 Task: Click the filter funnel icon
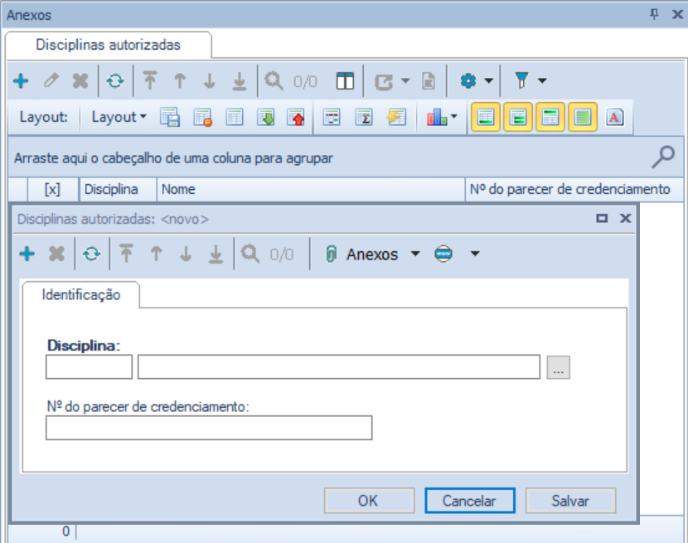(x=521, y=80)
